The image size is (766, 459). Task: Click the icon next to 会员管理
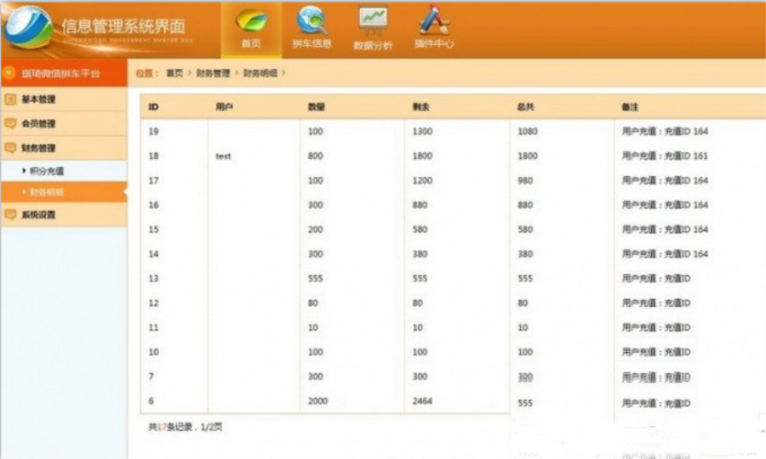coord(10,123)
